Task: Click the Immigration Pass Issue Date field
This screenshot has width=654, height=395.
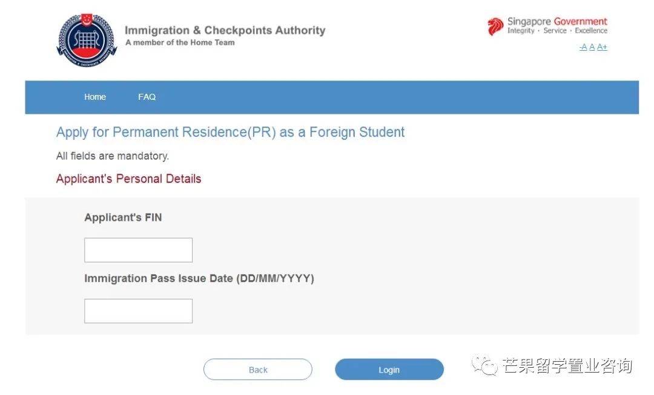Action: pyautogui.click(x=138, y=311)
